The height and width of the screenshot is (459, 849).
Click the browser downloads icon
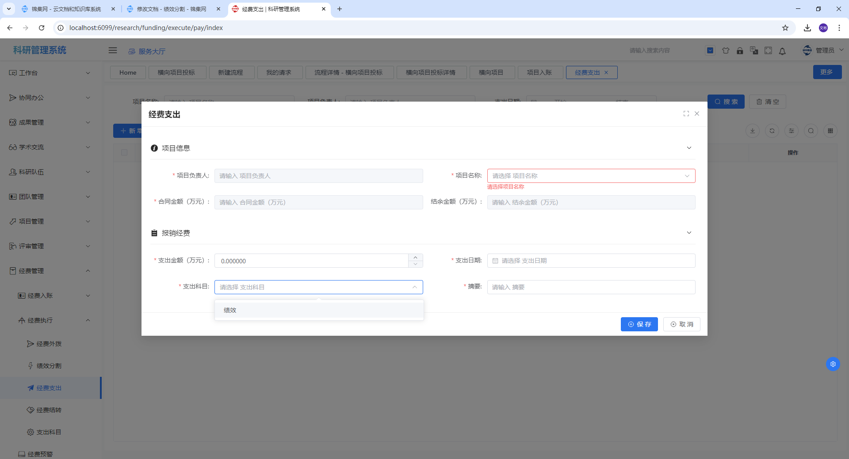[807, 28]
